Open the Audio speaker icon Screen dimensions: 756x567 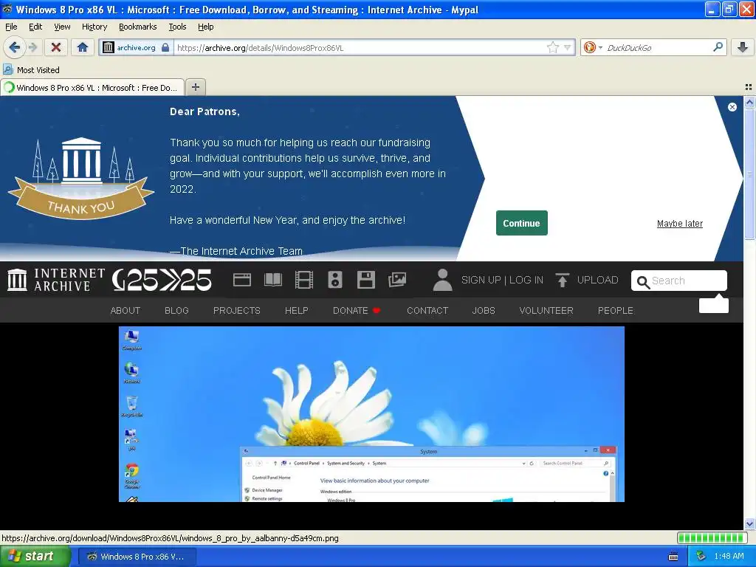334,280
